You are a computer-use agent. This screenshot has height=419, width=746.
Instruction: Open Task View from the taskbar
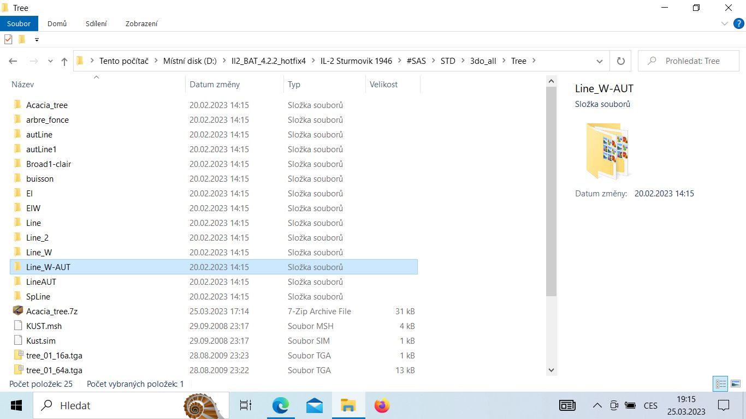(x=246, y=405)
